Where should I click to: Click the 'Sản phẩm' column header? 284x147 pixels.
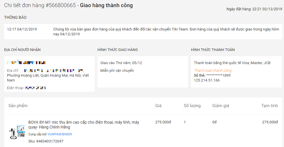tap(18, 106)
